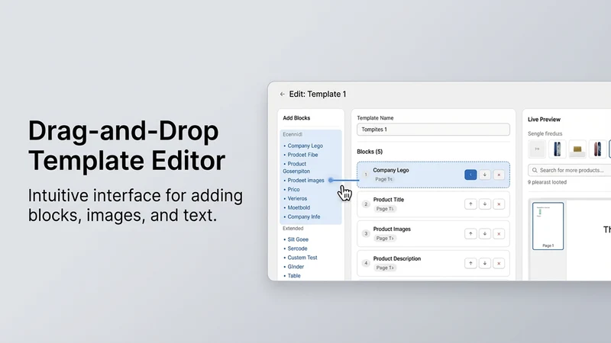Add the Glnder extended block

296,267
